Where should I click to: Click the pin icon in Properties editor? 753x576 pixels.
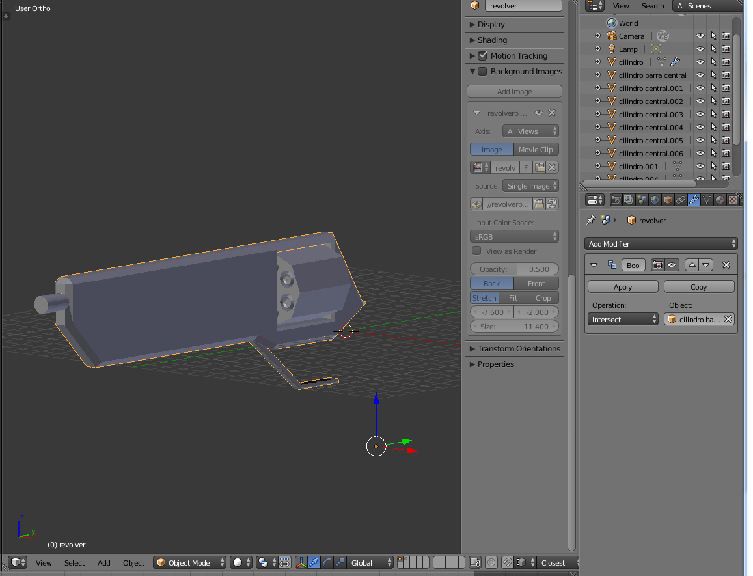click(x=591, y=220)
